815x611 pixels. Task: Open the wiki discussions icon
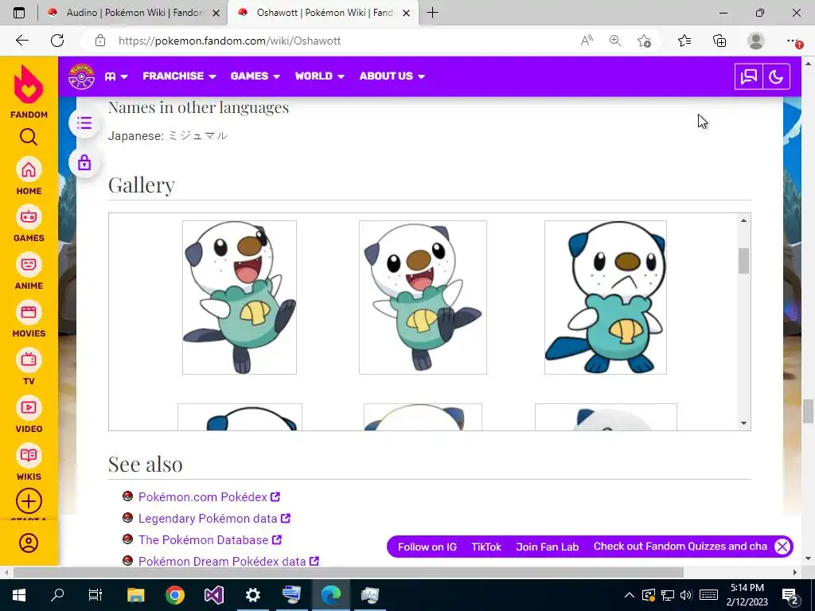click(x=748, y=77)
